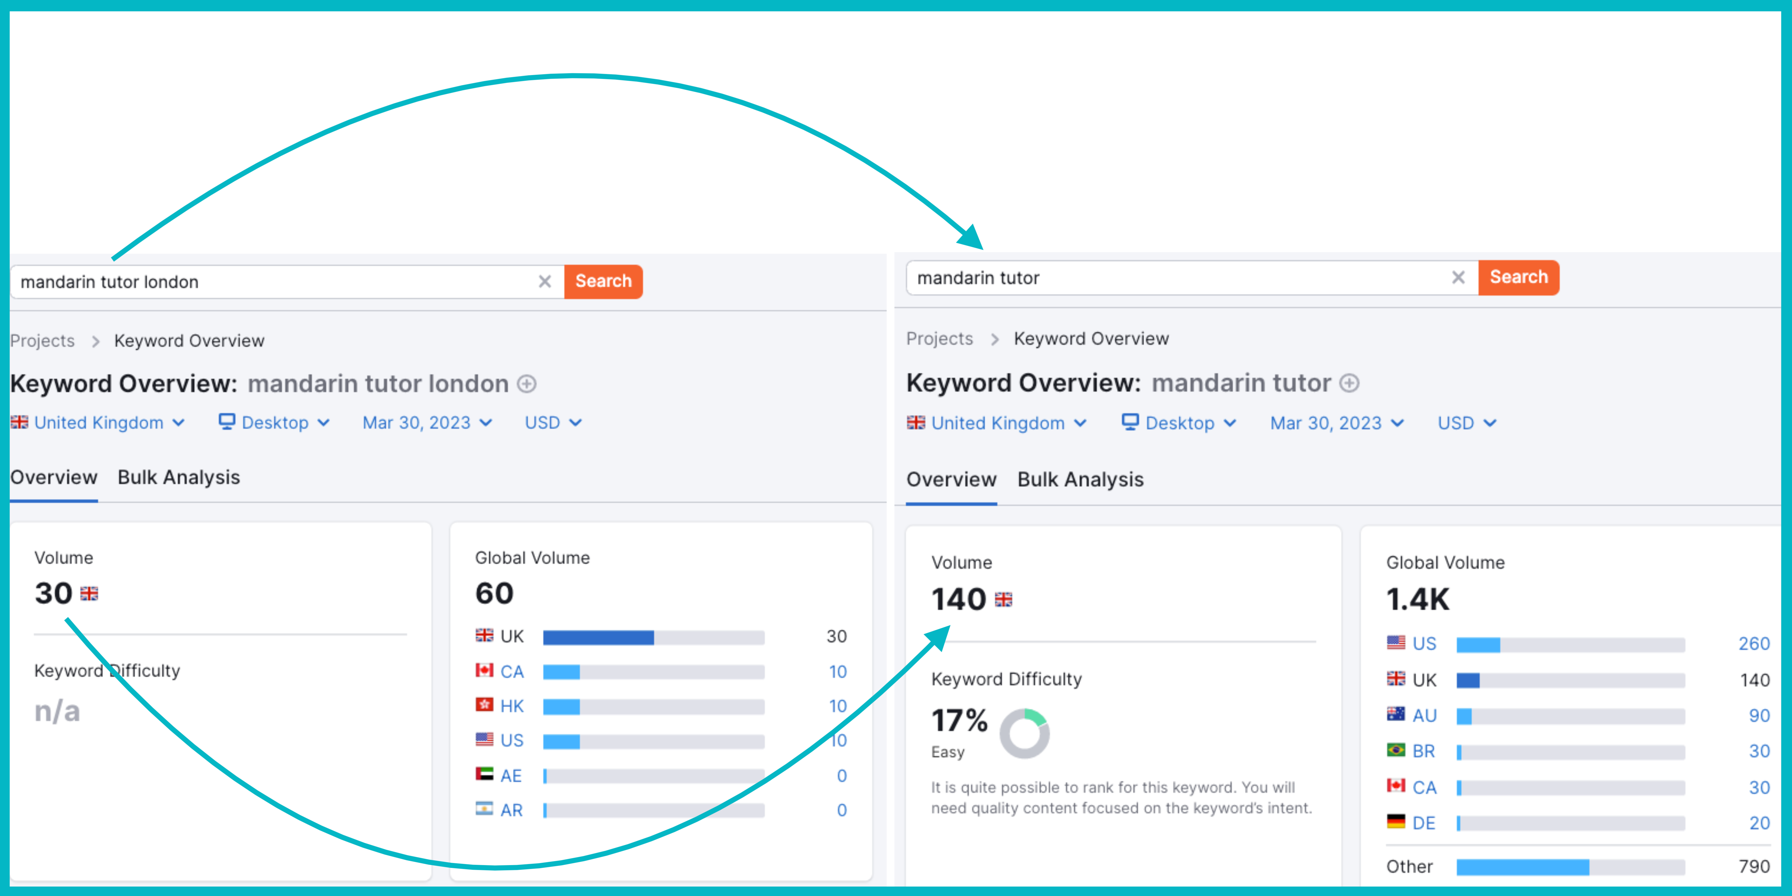Click the Hong Kong flag icon

pos(484,705)
